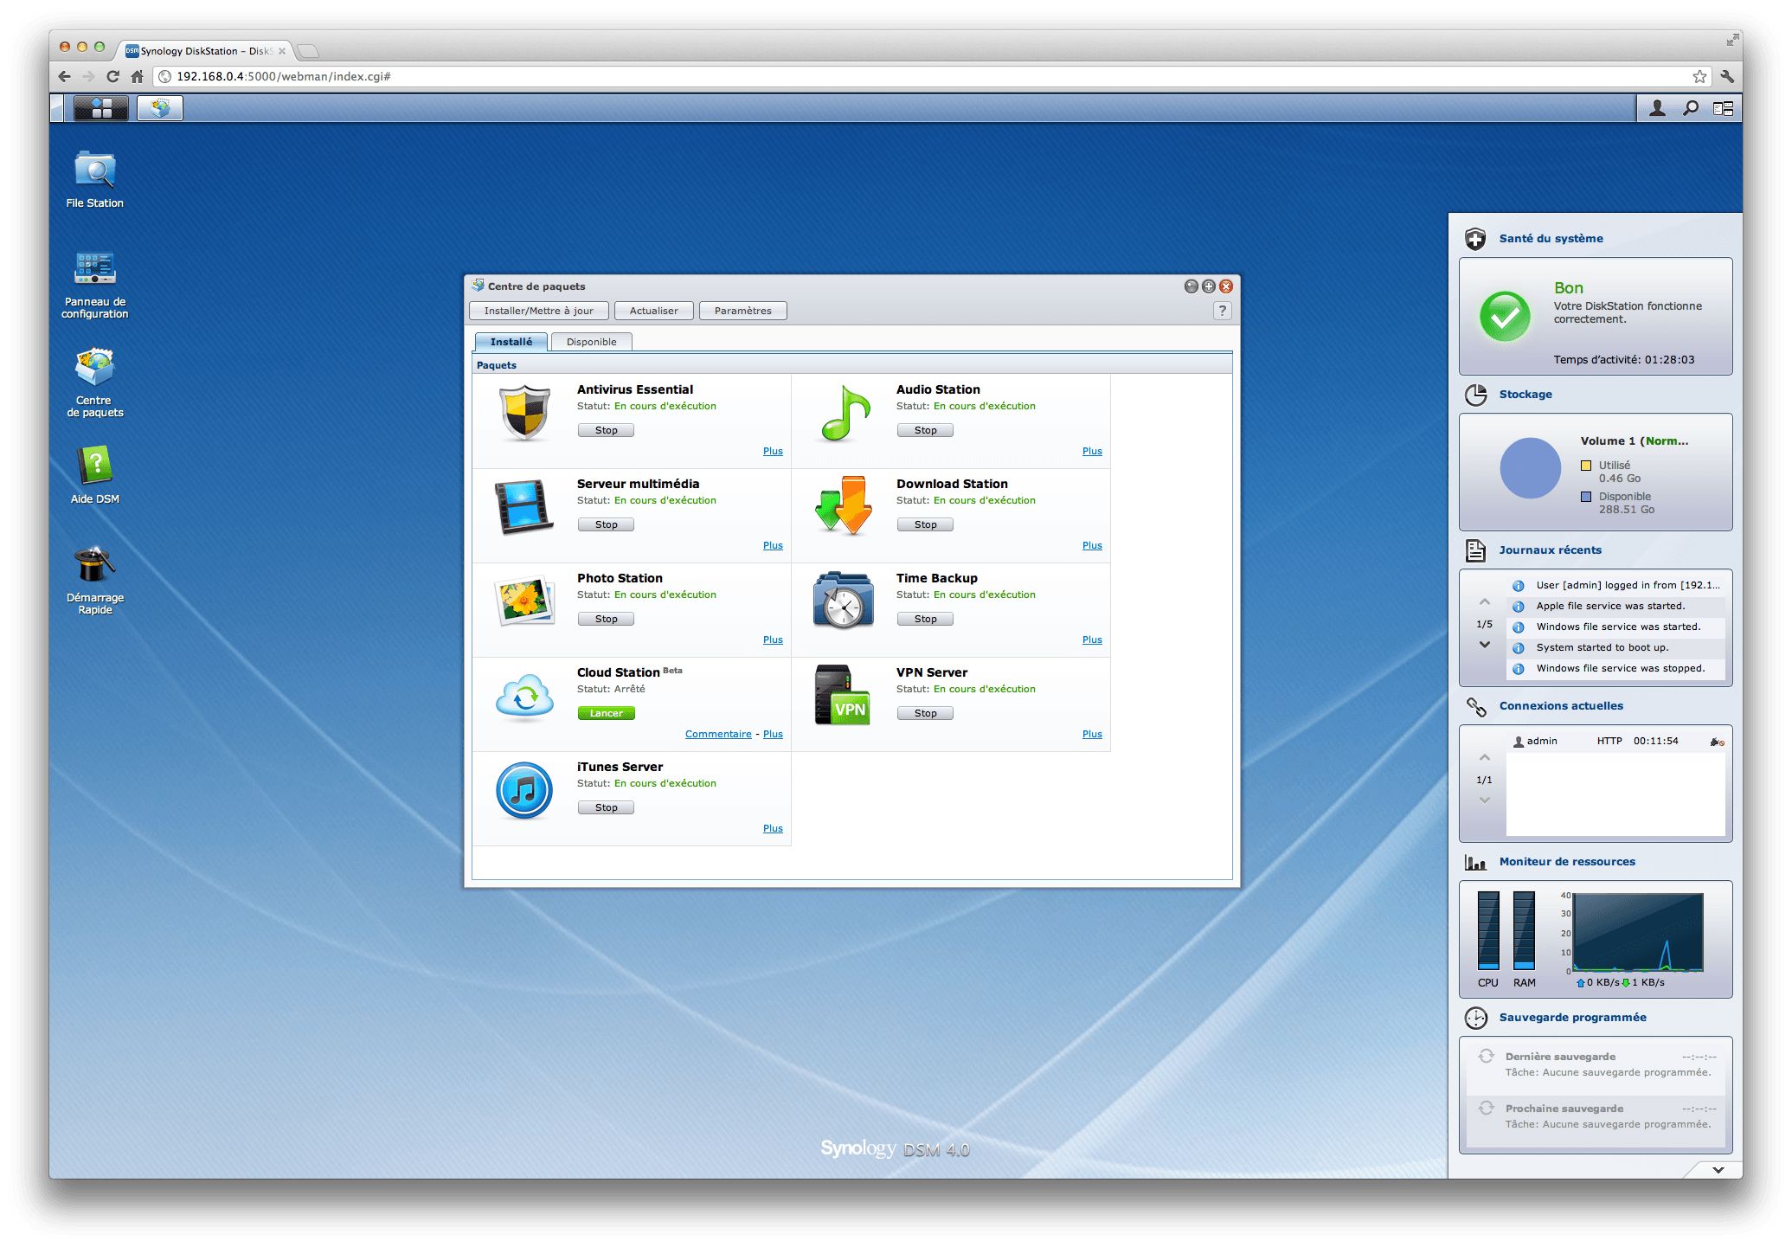
Task: Click the Installer/Mettre à jour button
Action: tap(538, 311)
